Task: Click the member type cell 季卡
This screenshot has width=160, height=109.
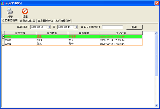Action: [x=84, y=40]
